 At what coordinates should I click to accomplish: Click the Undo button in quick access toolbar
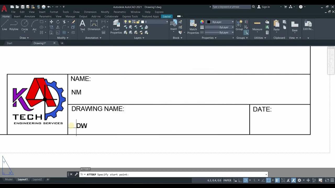coord(49,7)
